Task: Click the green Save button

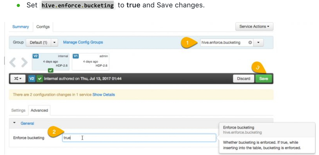Action: [263, 79]
